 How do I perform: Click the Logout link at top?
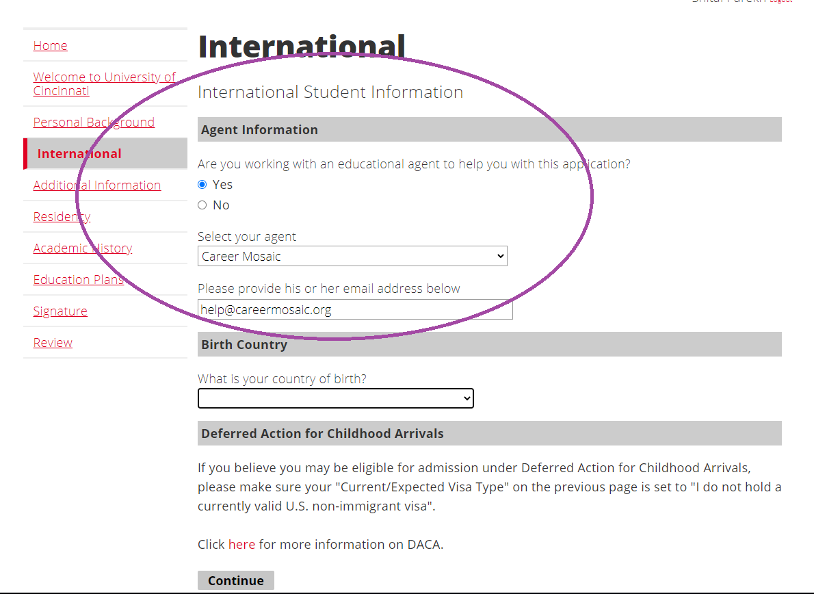coord(780,1)
